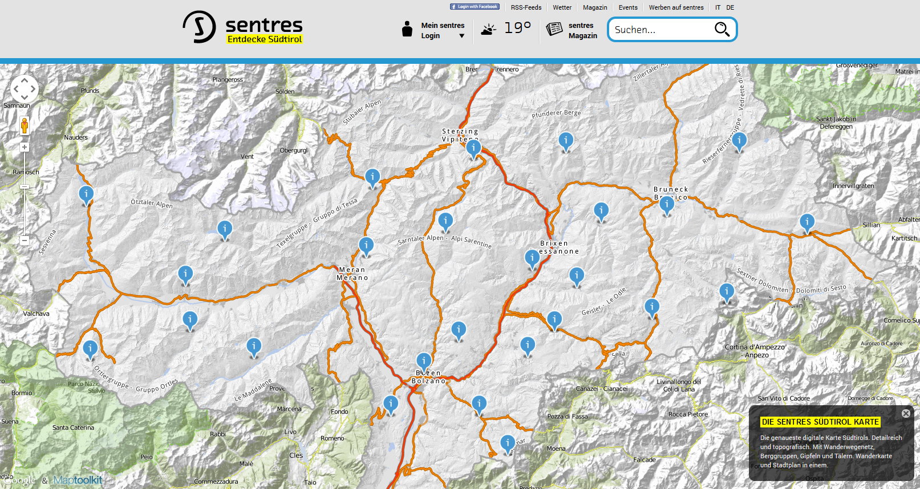Click info marker left of Fondo

point(391,406)
